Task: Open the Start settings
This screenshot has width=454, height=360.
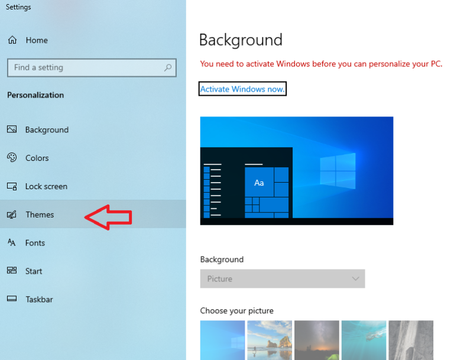Action: (93, 271)
